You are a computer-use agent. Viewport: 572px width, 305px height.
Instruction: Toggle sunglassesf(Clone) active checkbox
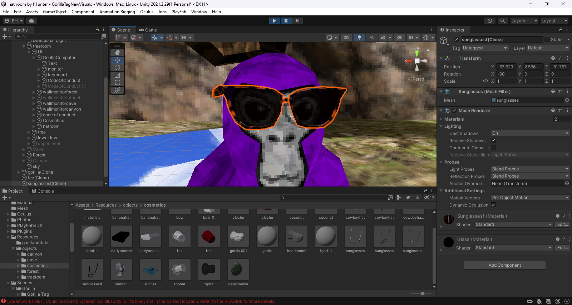tap(456, 39)
